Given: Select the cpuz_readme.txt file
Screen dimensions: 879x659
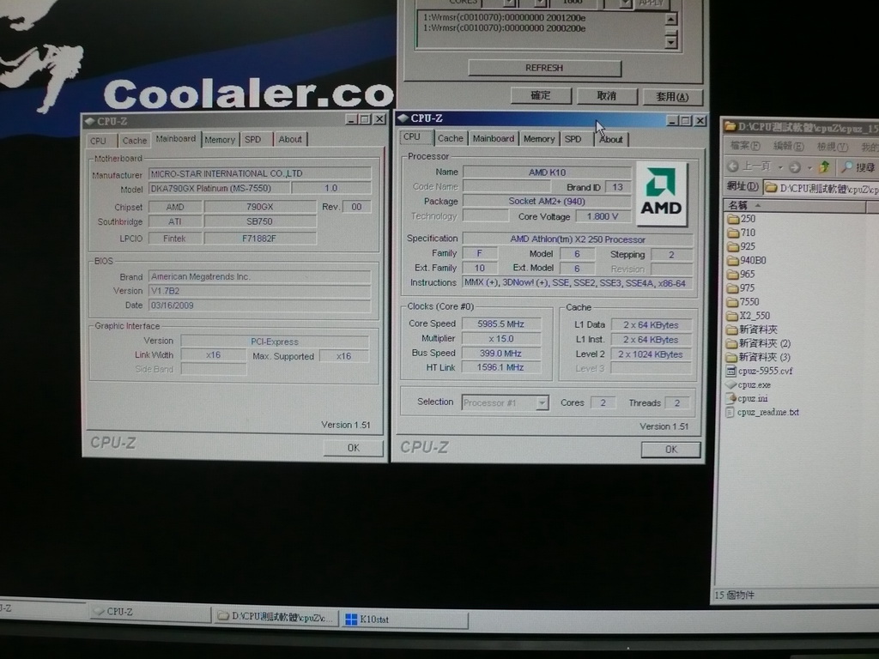Looking at the screenshot, I should click(762, 413).
